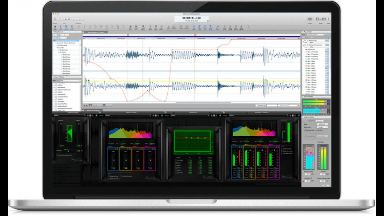Click the Redo toolbar icon

pos(124,27)
